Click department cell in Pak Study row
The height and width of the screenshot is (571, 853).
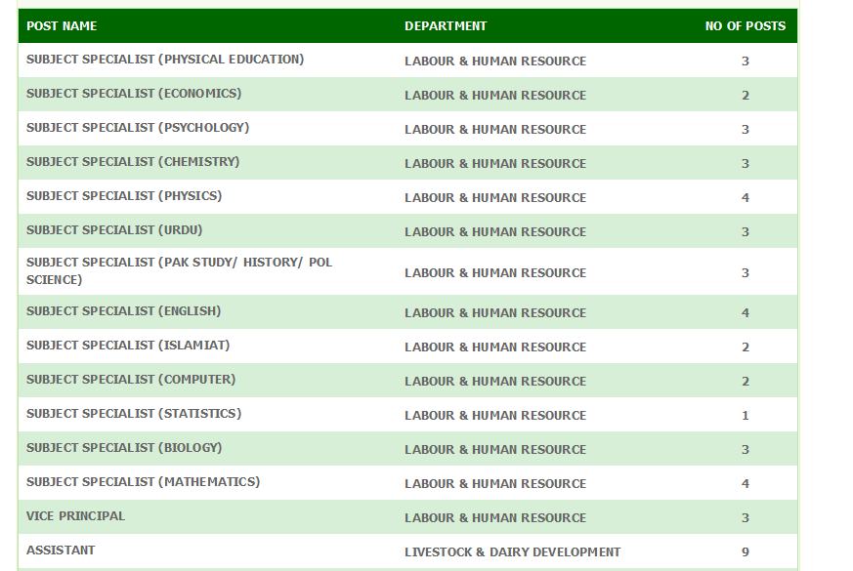coord(495,272)
